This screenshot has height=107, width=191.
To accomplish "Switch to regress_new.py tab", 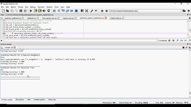I will (68, 18).
